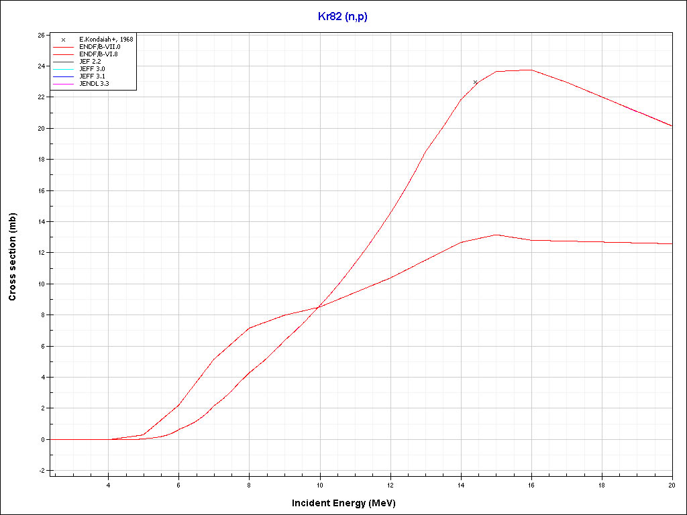The image size is (687, 515).
Task: Click the 26 tick label on y-axis
Action: 41,35
